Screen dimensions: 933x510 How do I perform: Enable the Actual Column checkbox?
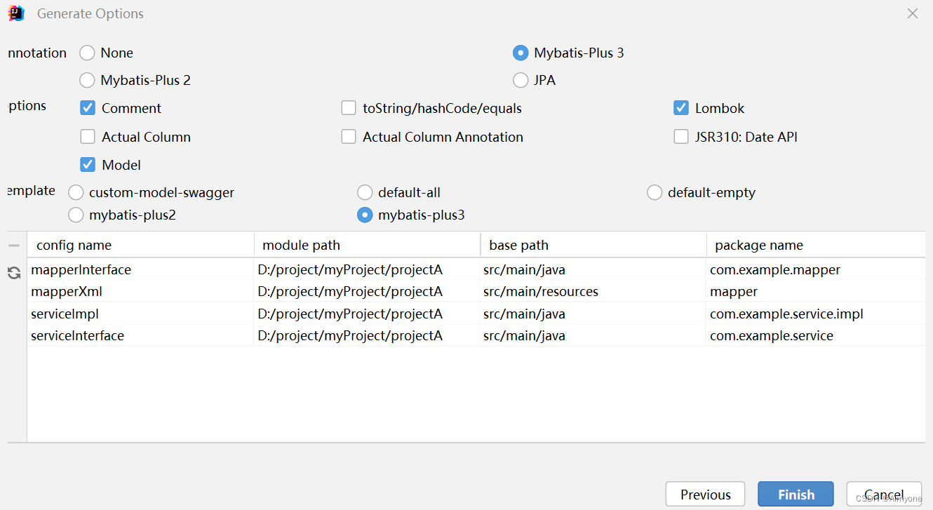[x=88, y=137]
